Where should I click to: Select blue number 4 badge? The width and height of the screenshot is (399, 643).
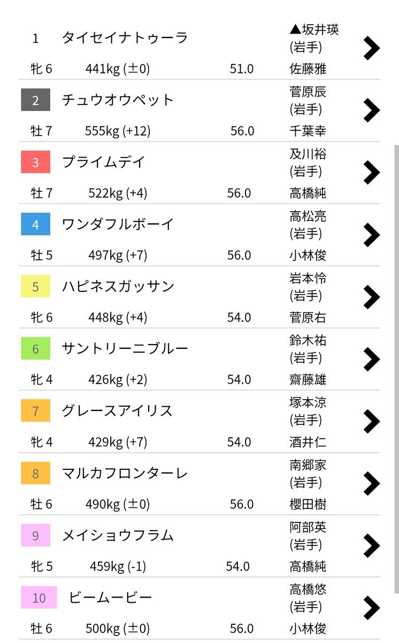35,224
